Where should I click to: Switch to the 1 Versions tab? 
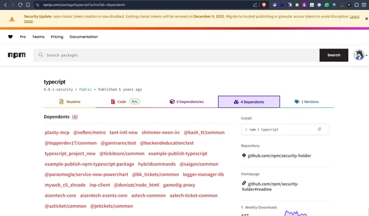307,101
